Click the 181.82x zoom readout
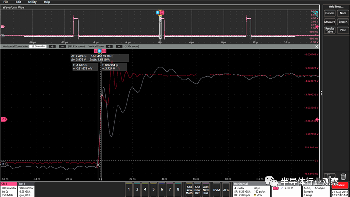Screen dimensions: 350x197 click(76, 46)
